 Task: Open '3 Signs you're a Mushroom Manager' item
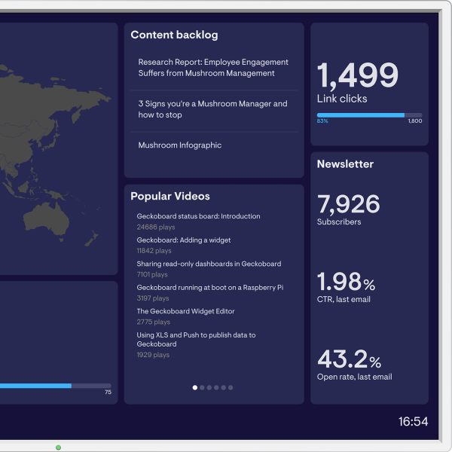click(x=212, y=109)
